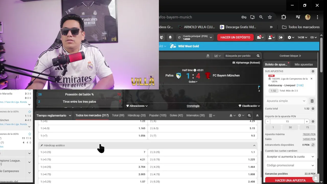327x184 pixels.
Task: Refresh Advancebets disponibles
Action: click(313, 145)
